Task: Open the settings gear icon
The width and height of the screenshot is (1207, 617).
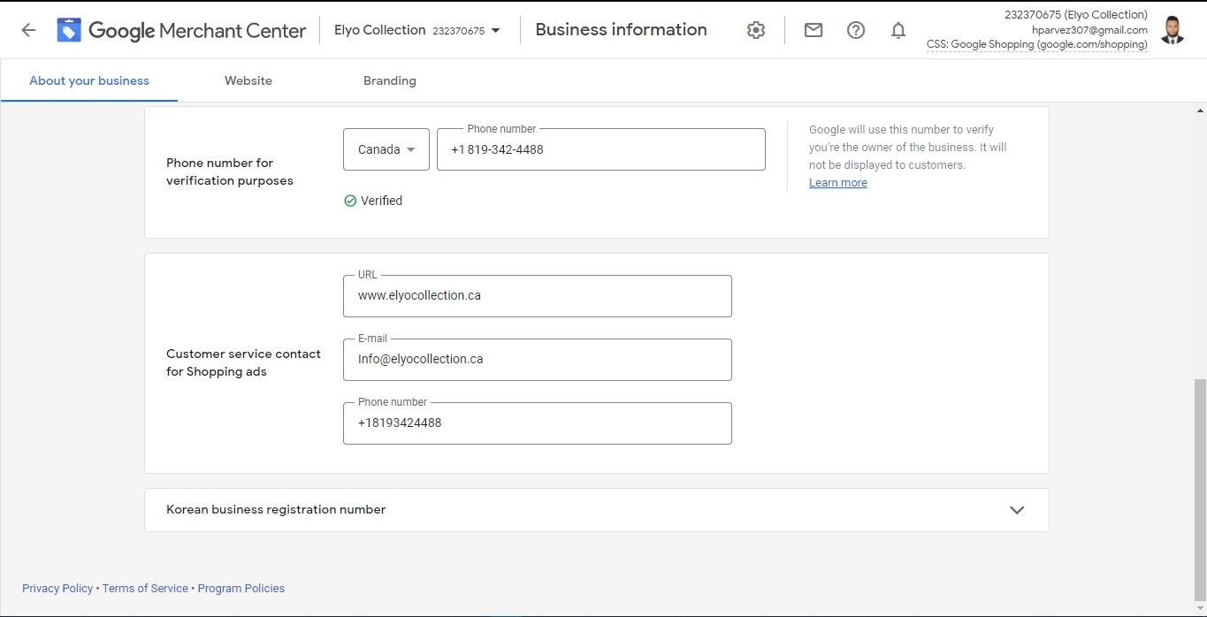Action: tap(755, 30)
